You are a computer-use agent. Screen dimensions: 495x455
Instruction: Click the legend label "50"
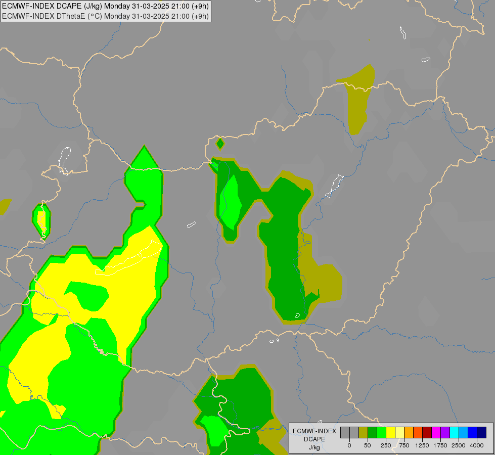(x=368, y=445)
